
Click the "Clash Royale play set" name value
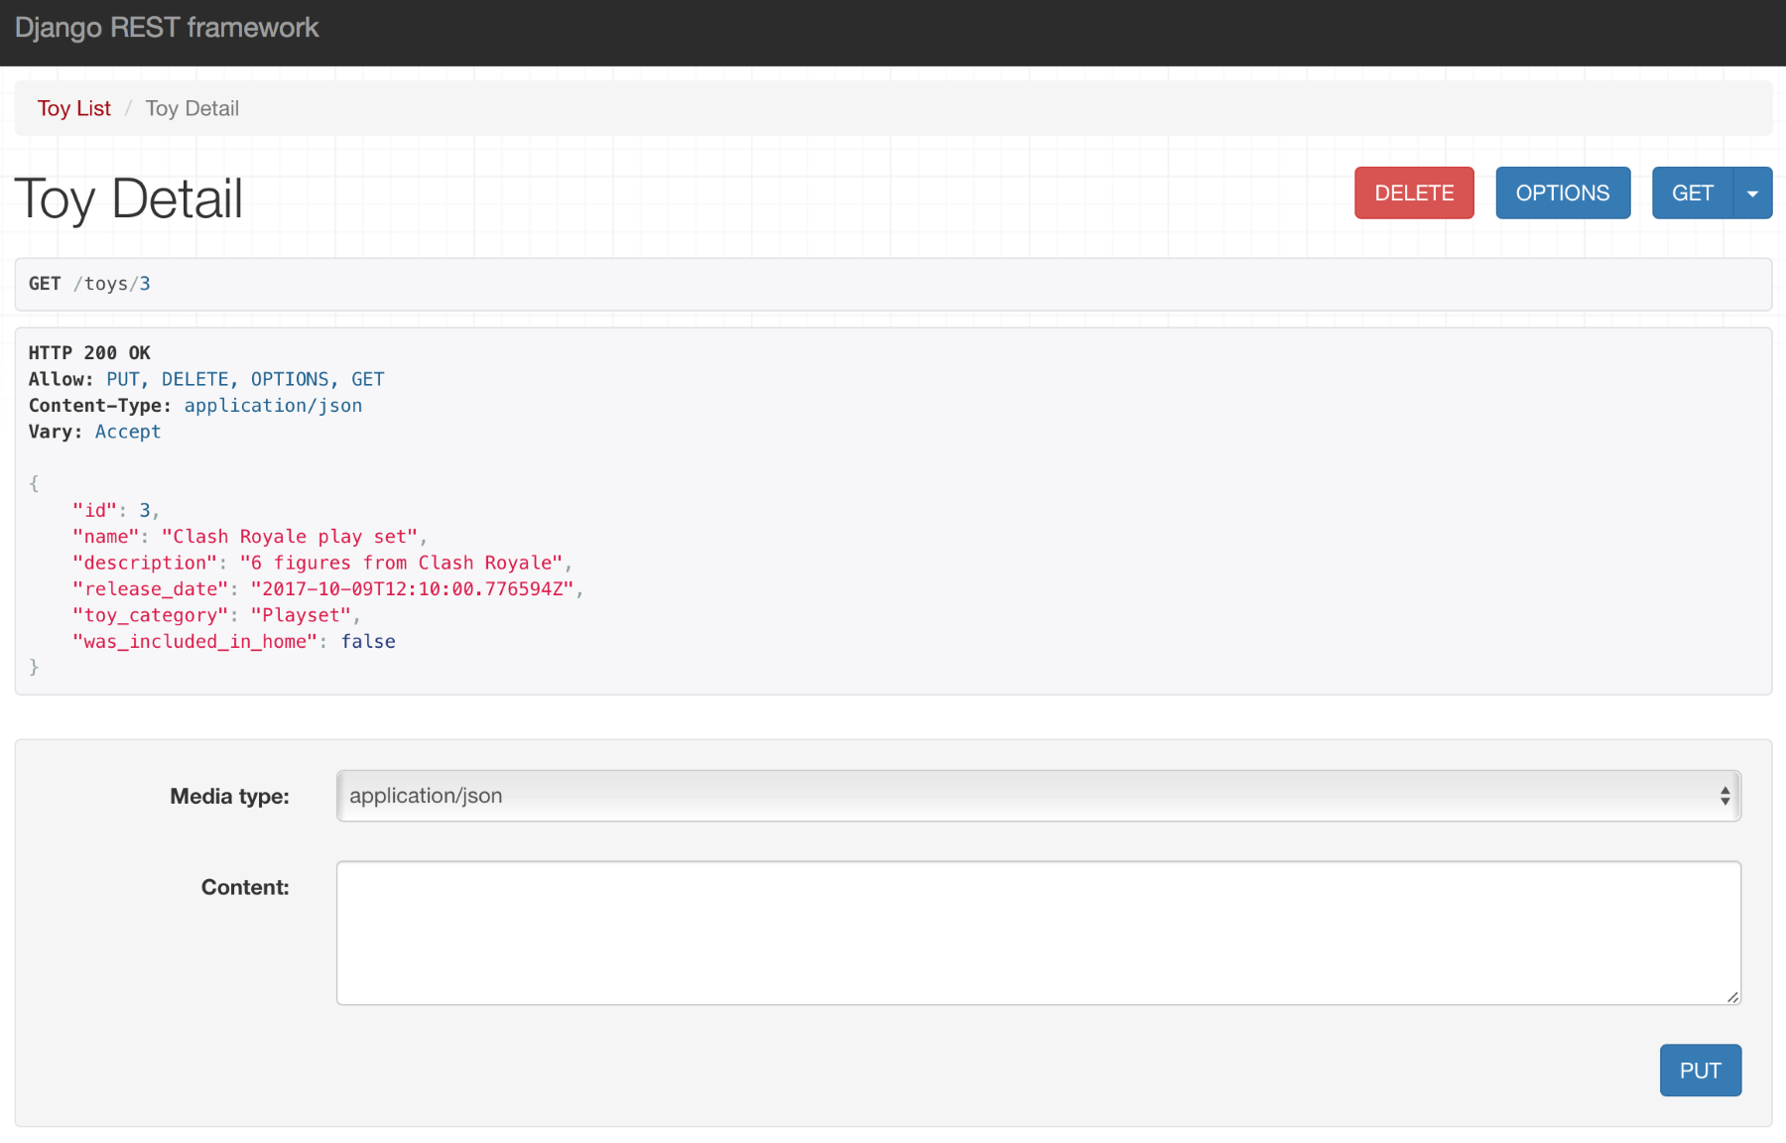click(x=290, y=537)
